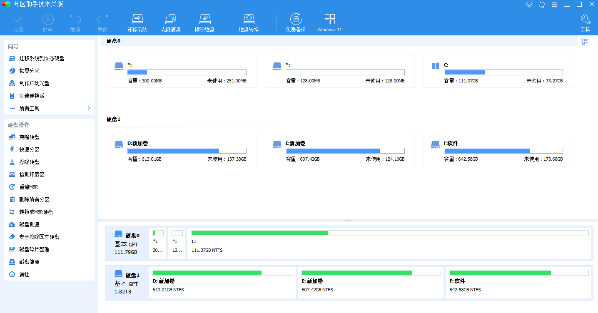This screenshot has width=598, height=313.
Task: Click the feedback heart icon in titlebar
Action: click(529, 4)
